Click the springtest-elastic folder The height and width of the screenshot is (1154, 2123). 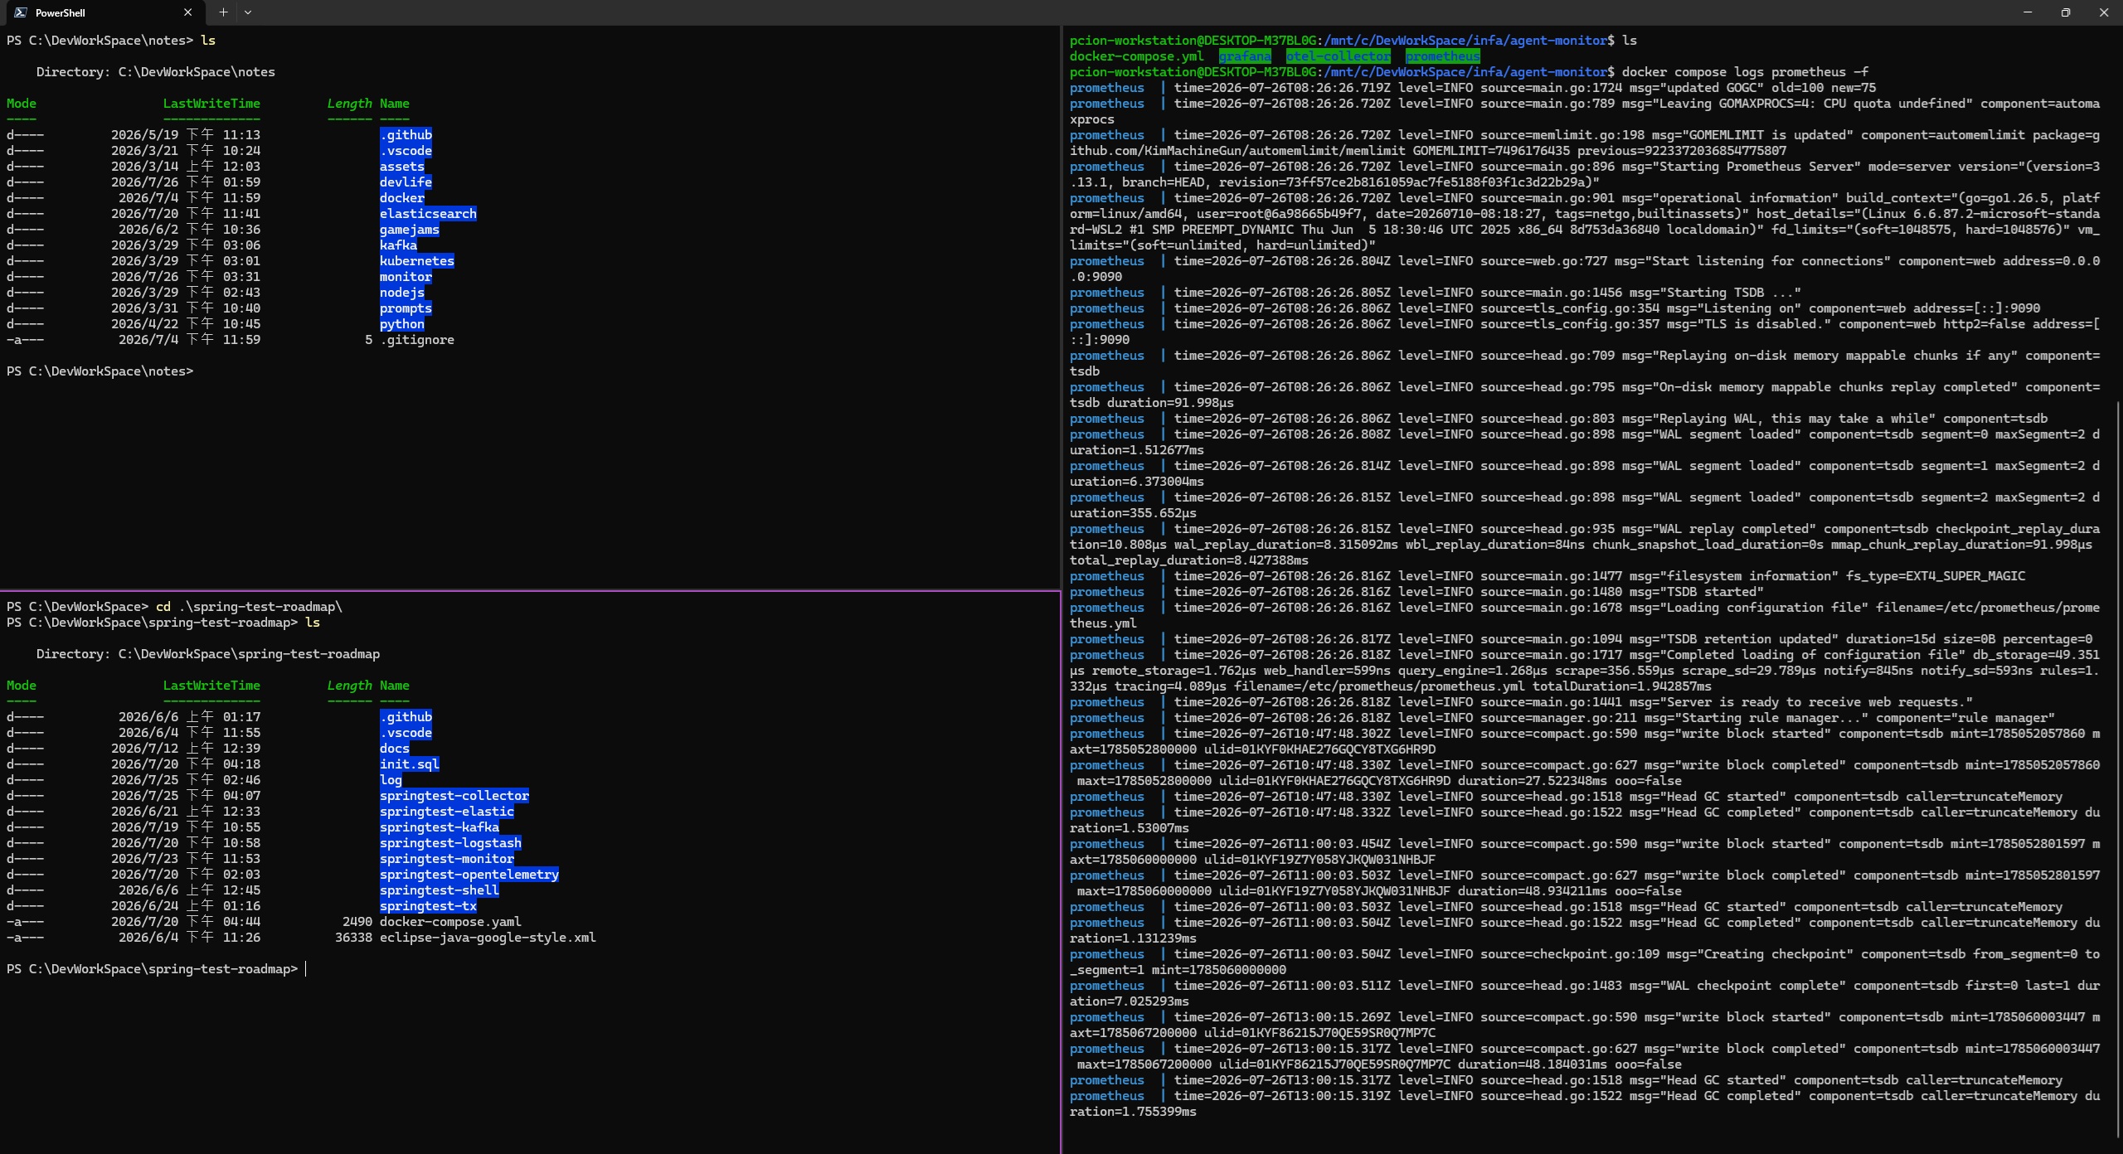(x=447, y=812)
